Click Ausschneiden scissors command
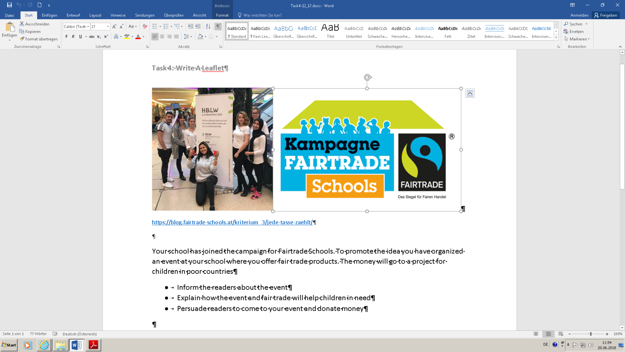This screenshot has width=625, height=352. (35, 24)
